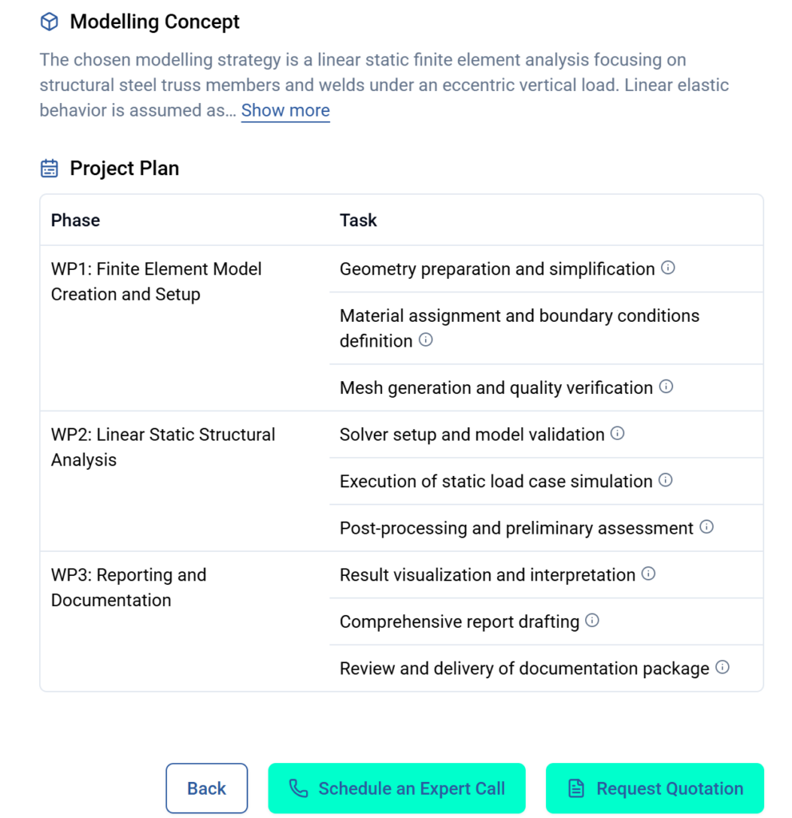792x818 pixels.
Task: Click the Modelling Concept cube icon
Action: coord(50,22)
